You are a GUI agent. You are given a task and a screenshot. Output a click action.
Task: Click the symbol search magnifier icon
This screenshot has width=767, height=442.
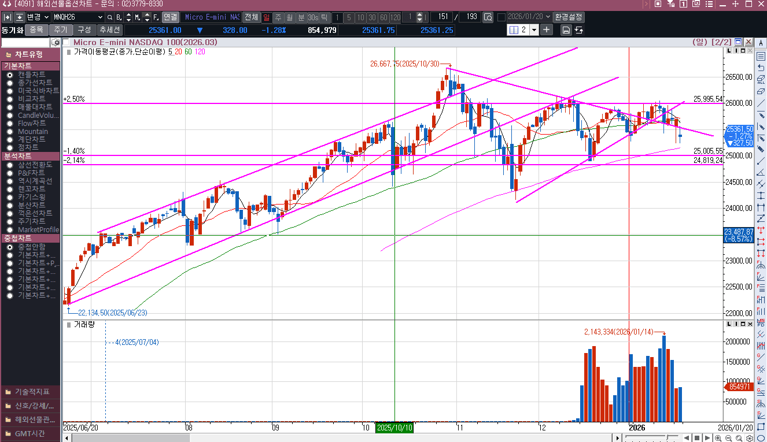tap(109, 17)
